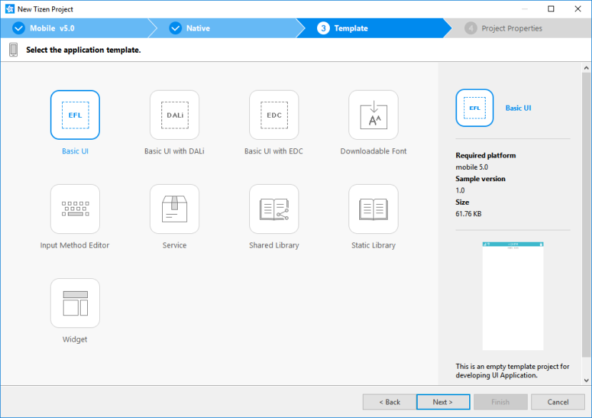
Task: Click the Tizen logo in the title bar
Action: (x=9, y=9)
